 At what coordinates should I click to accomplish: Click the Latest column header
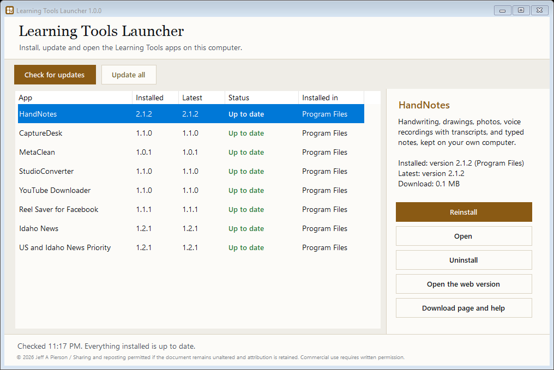click(x=201, y=98)
